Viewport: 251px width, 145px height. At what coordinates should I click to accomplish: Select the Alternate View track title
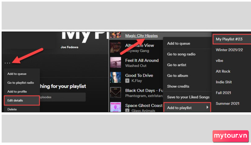(x=139, y=45)
